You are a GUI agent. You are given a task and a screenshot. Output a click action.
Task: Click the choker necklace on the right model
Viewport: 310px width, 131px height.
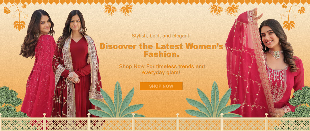pos(276,54)
